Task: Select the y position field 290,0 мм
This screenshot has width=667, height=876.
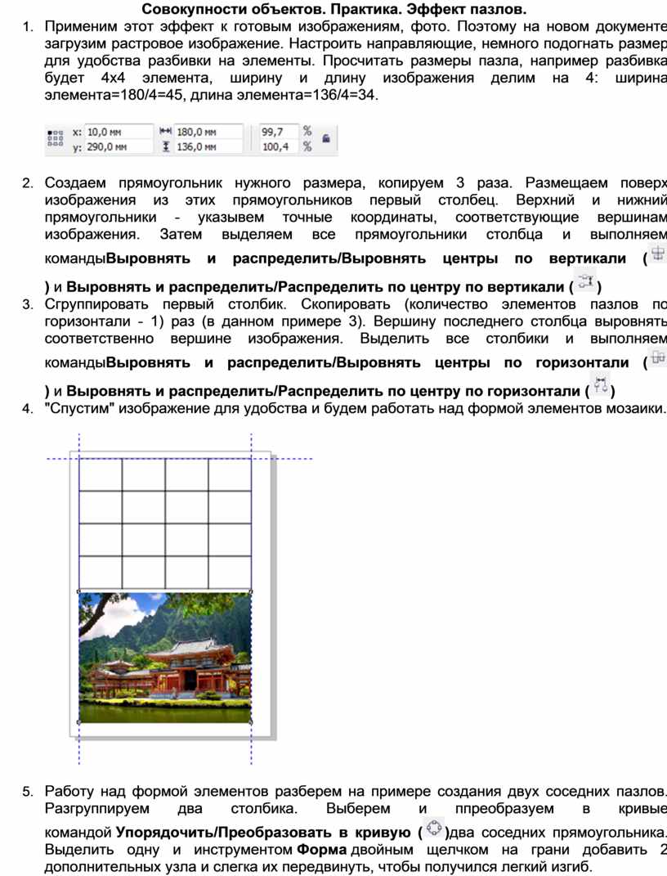Action: tap(119, 147)
